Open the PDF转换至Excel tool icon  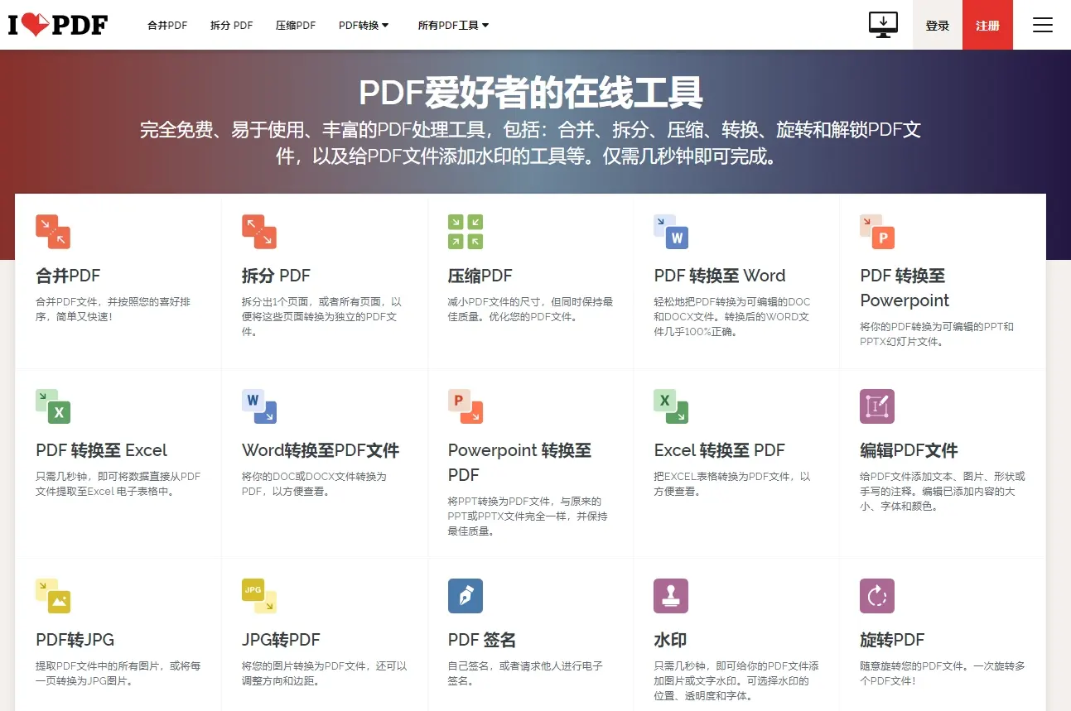tap(52, 406)
